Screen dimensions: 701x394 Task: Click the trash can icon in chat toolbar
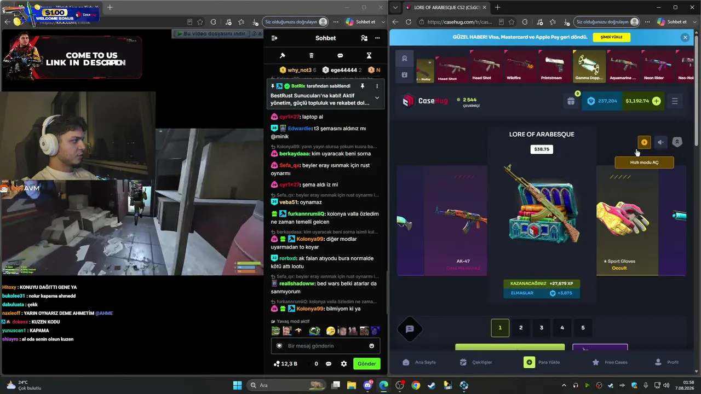click(x=312, y=56)
